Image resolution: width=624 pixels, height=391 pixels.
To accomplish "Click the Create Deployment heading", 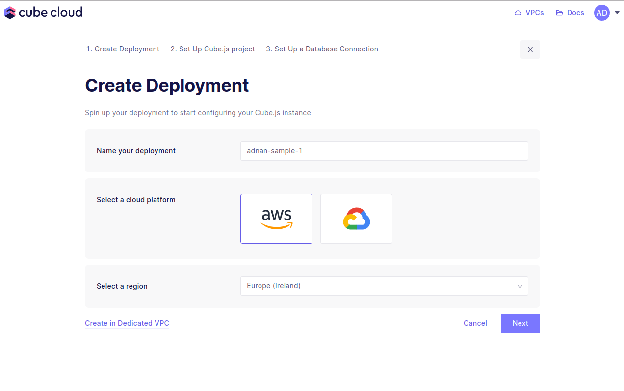I will [x=167, y=85].
